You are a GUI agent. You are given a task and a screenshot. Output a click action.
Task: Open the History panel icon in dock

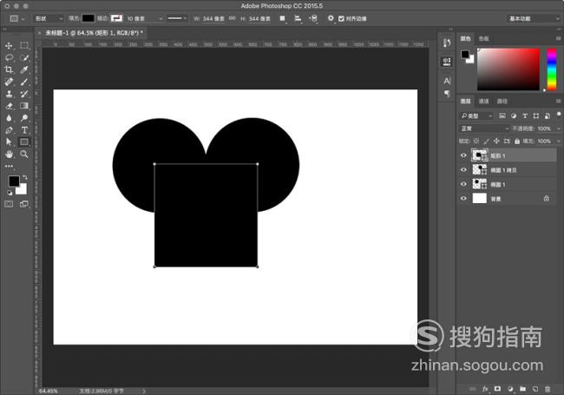click(446, 43)
